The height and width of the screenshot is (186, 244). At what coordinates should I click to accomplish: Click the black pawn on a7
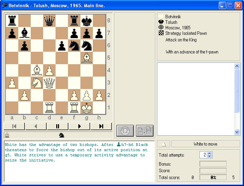tap(12, 33)
